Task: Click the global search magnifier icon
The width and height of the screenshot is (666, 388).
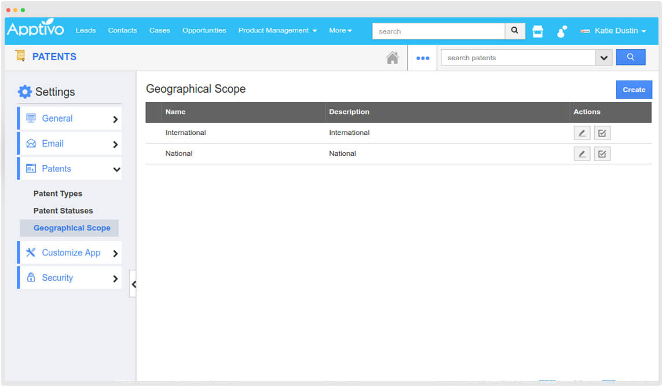Action: [514, 31]
